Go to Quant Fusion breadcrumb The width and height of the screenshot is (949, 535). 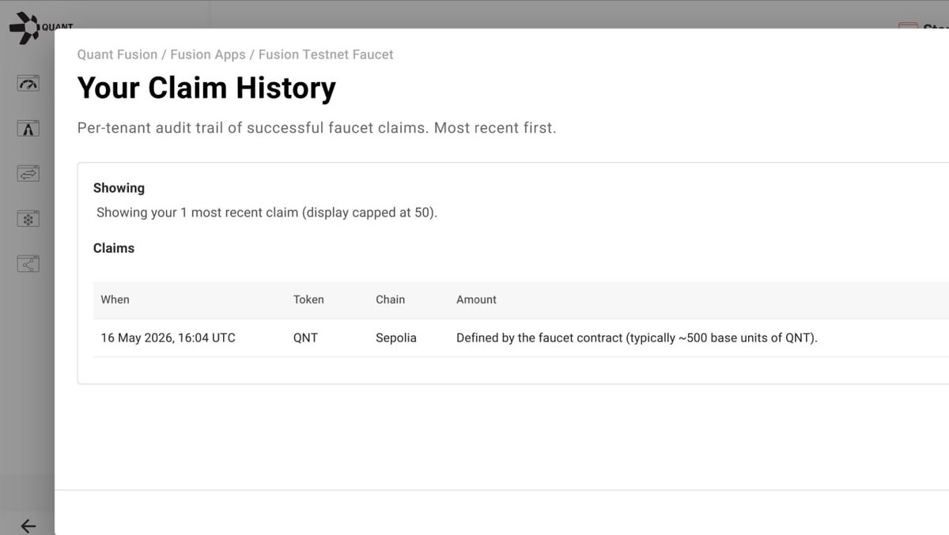coord(117,55)
